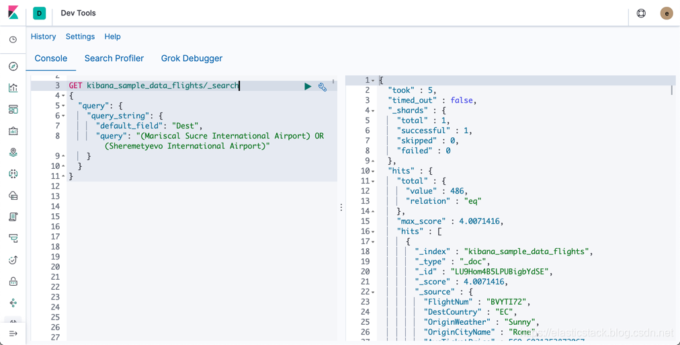Click the "failed" : 0 line
680x345 pixels.
point(424,151)
